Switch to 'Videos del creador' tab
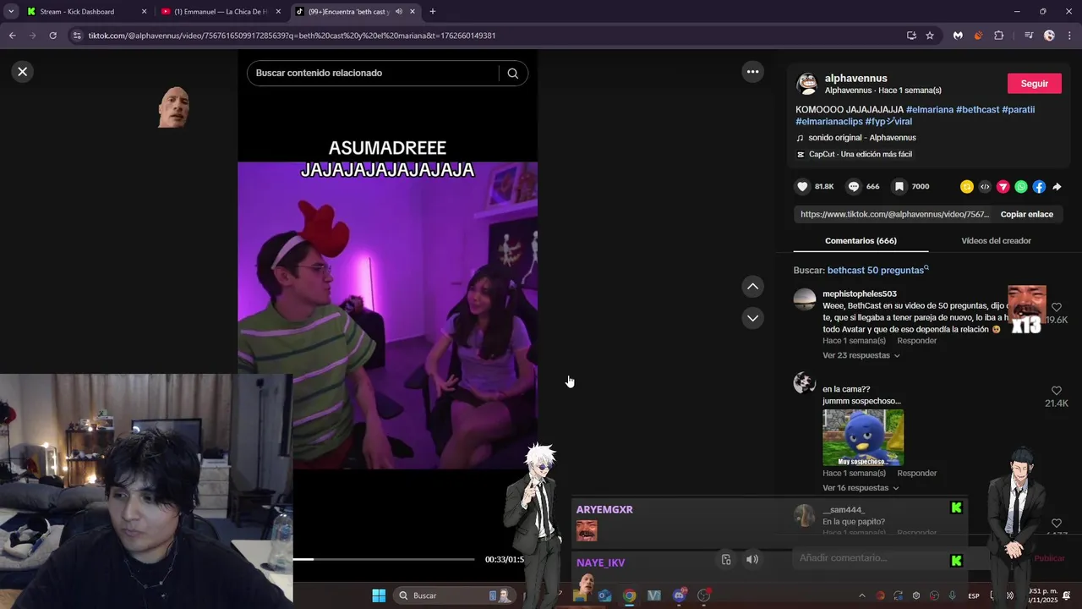Image resolution: width=1082 pixels, height=609 pixels. (x=996, y=241)
